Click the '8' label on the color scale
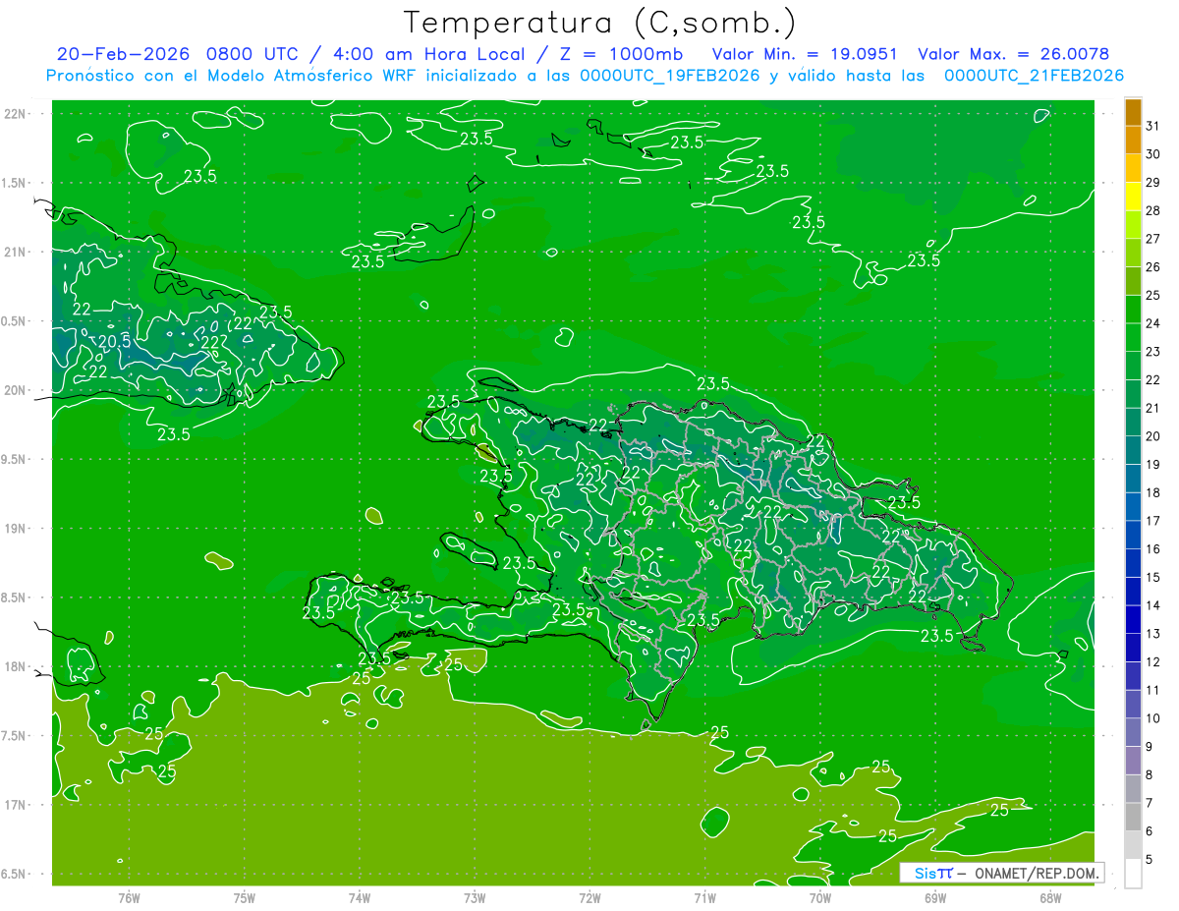Viewport: 1179px width, 911px height. 1150,774
